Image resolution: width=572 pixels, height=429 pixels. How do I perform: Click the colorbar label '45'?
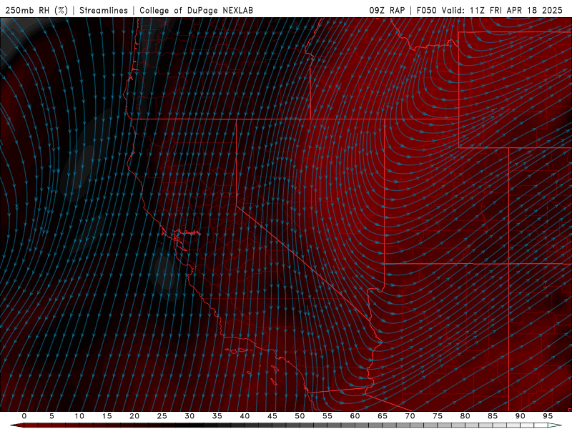coord(272,416)
